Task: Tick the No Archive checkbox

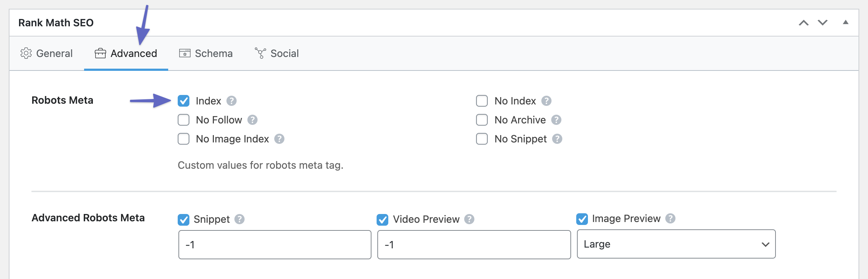Action: (482, 120)
